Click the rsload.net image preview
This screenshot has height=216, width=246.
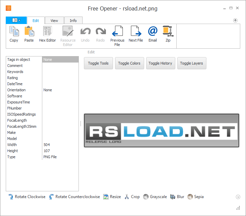pos(162,130)
